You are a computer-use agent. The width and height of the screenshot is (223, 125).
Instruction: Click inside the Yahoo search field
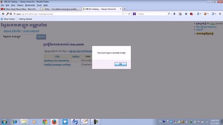152,14
